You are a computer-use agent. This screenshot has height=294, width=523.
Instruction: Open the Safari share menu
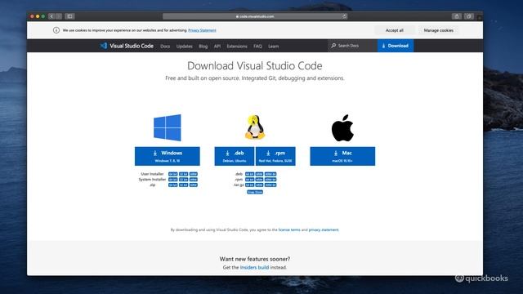(457, 16)
